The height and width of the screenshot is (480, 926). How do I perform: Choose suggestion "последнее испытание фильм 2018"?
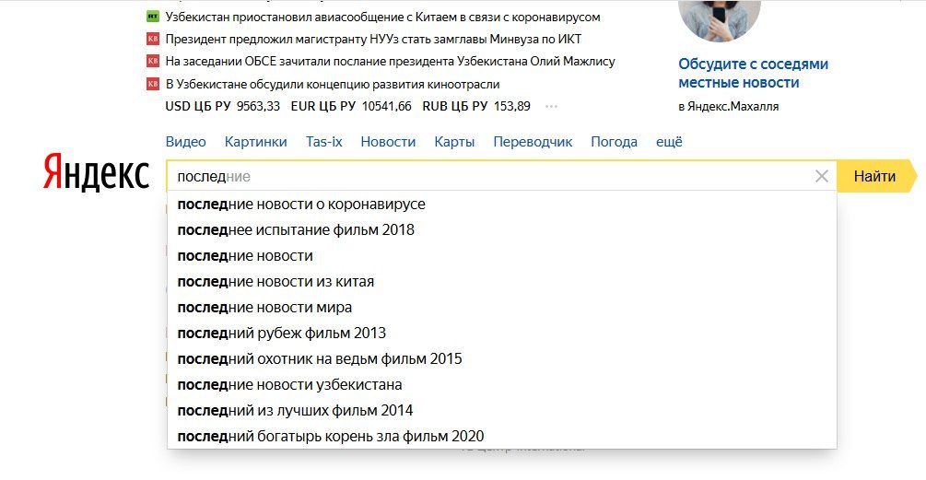point(296,230)
